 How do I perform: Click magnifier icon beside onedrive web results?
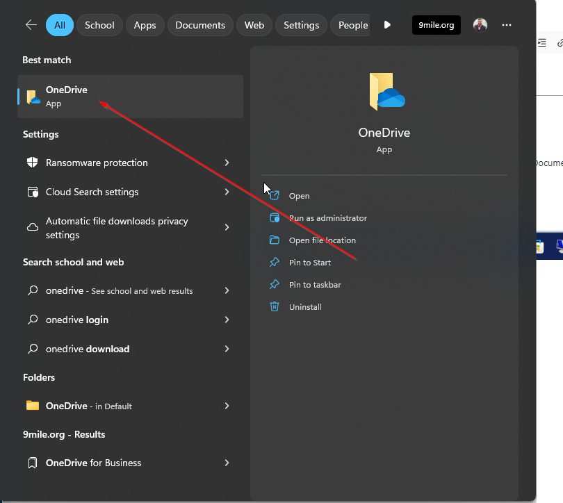pos(33,290)
